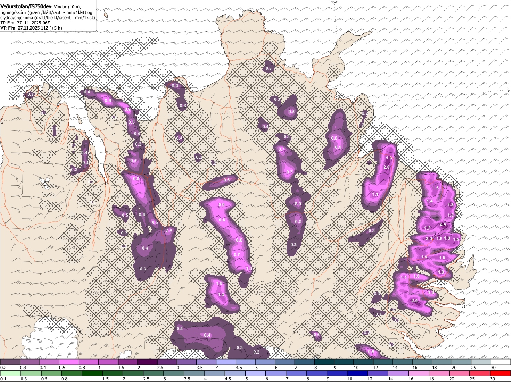Pick the darkest green bottom-row swatch labeled 1
This screenshot has width=511, height=382.
click(x=92, y=374)
